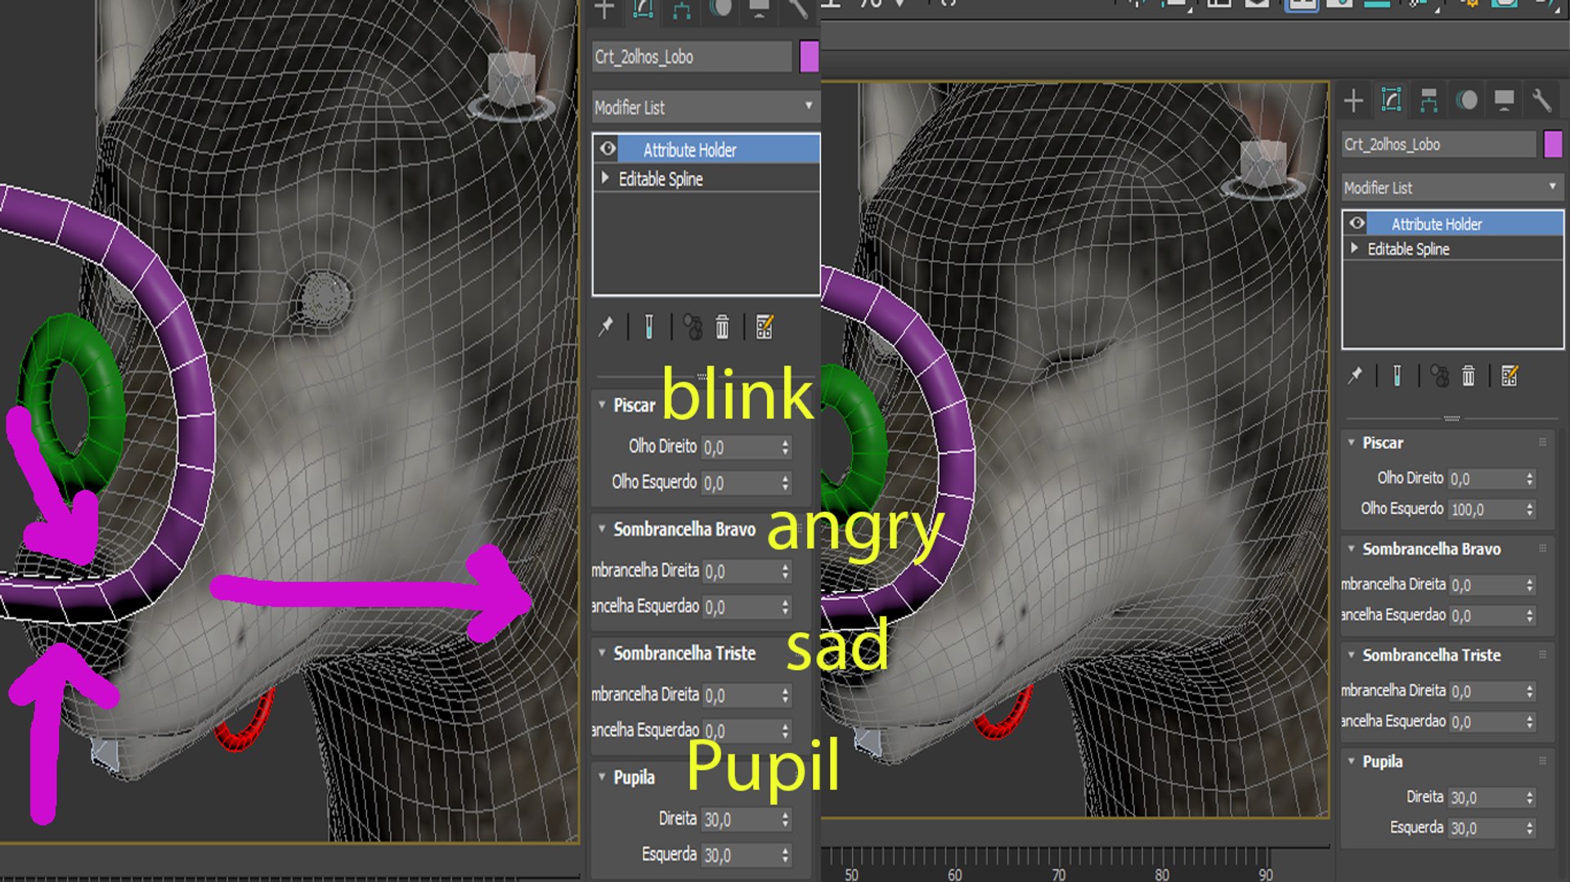
Task: Open the Modifier List dropdown in left panel
Action: [x=706, y=107]
